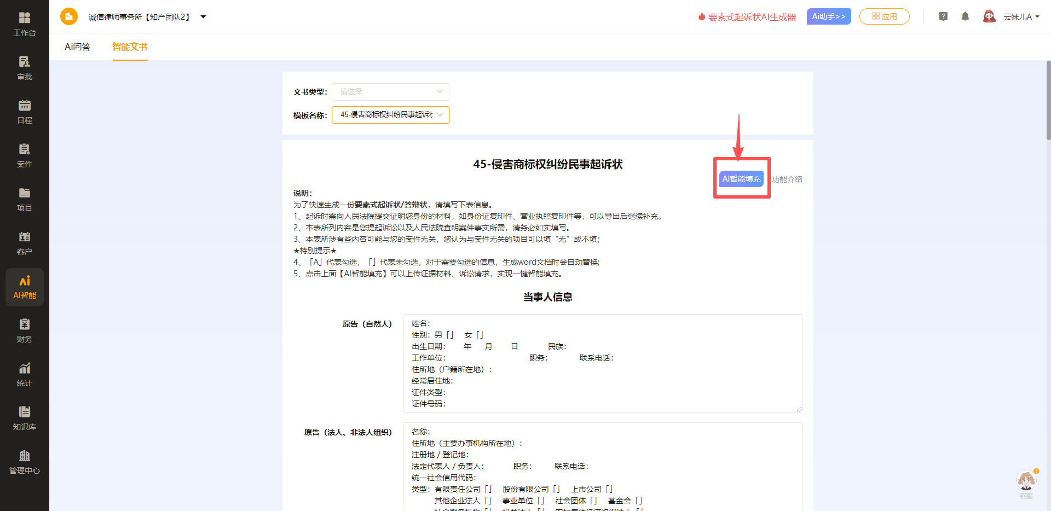
Task: Open the 功能介绍 link
Action: pyautogui.click(x=787, y=178)
